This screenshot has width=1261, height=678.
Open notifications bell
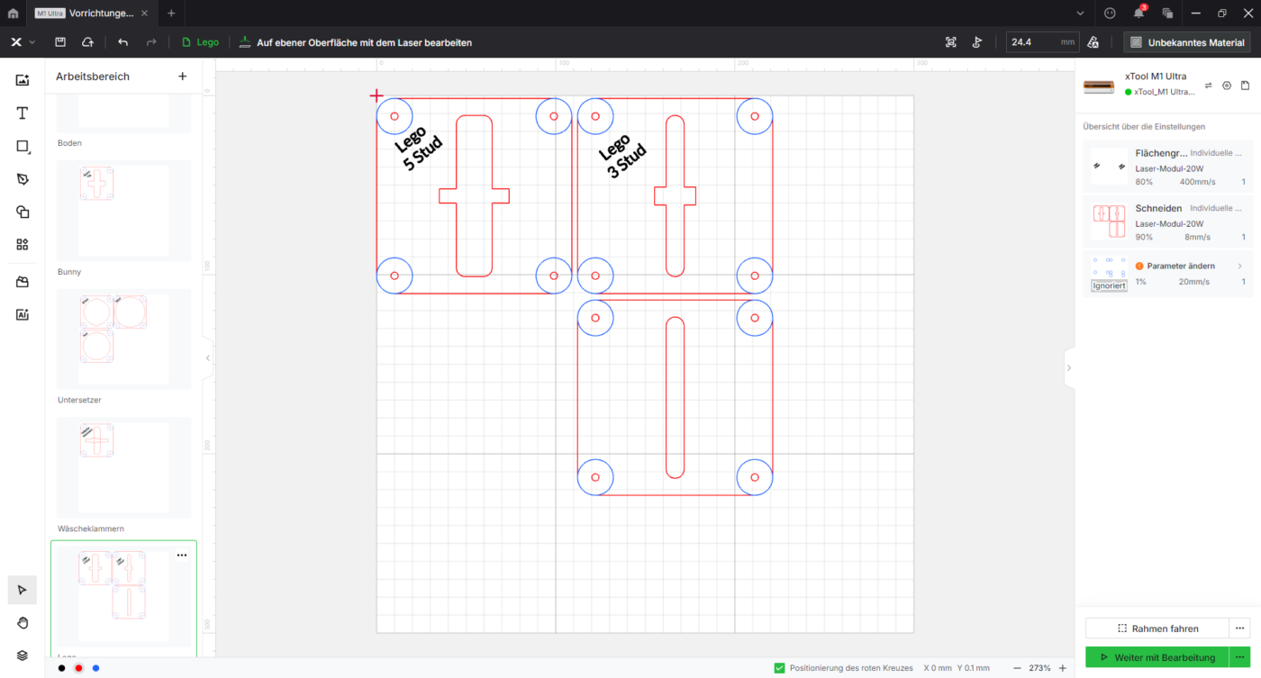point(1139,14)
